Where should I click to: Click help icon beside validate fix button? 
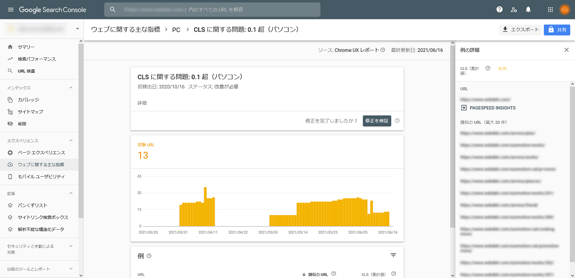pos(397,121)
